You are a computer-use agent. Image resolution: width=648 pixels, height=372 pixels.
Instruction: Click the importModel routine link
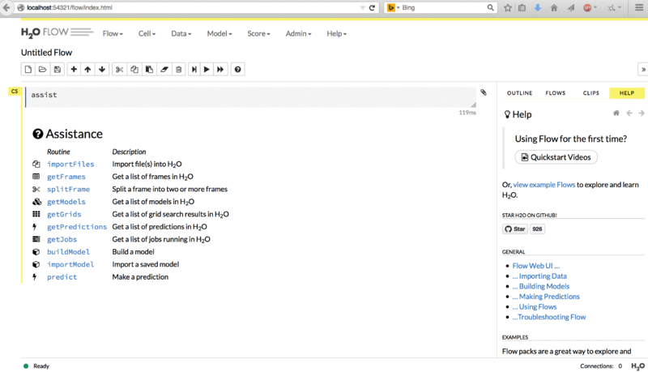70,264
